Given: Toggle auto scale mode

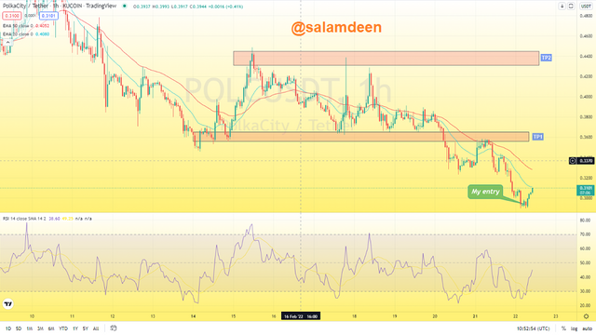Looking at the screenshot, I should (x=588, y=328).
